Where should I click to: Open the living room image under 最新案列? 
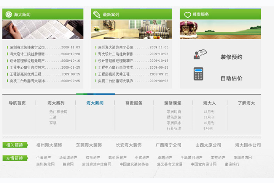tap(131, 30)
